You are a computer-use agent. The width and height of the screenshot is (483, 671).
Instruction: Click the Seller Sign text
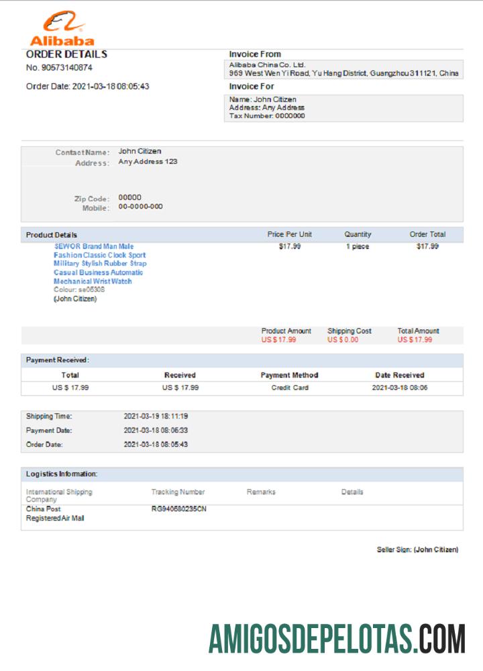coord(417,550)
